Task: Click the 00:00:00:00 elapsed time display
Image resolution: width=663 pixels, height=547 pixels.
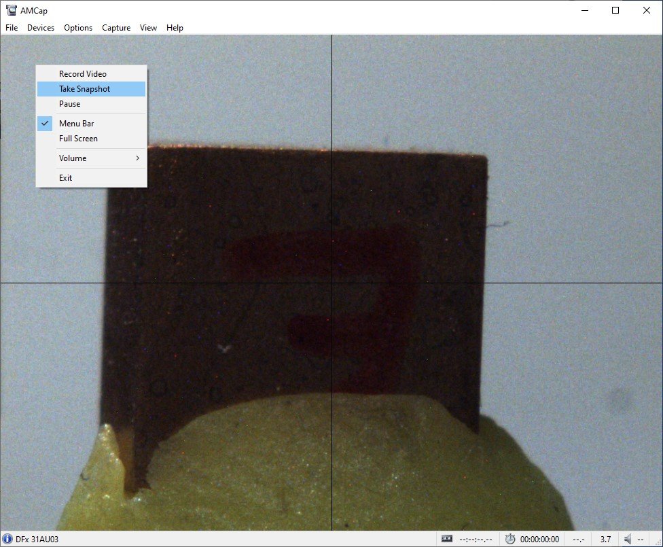Action: 539,539
